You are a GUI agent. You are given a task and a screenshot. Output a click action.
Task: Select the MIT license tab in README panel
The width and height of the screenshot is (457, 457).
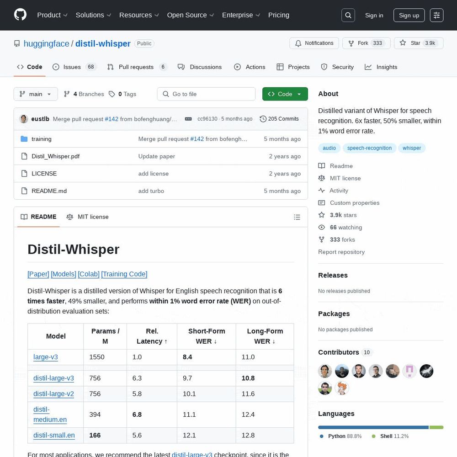pos(87,217)
